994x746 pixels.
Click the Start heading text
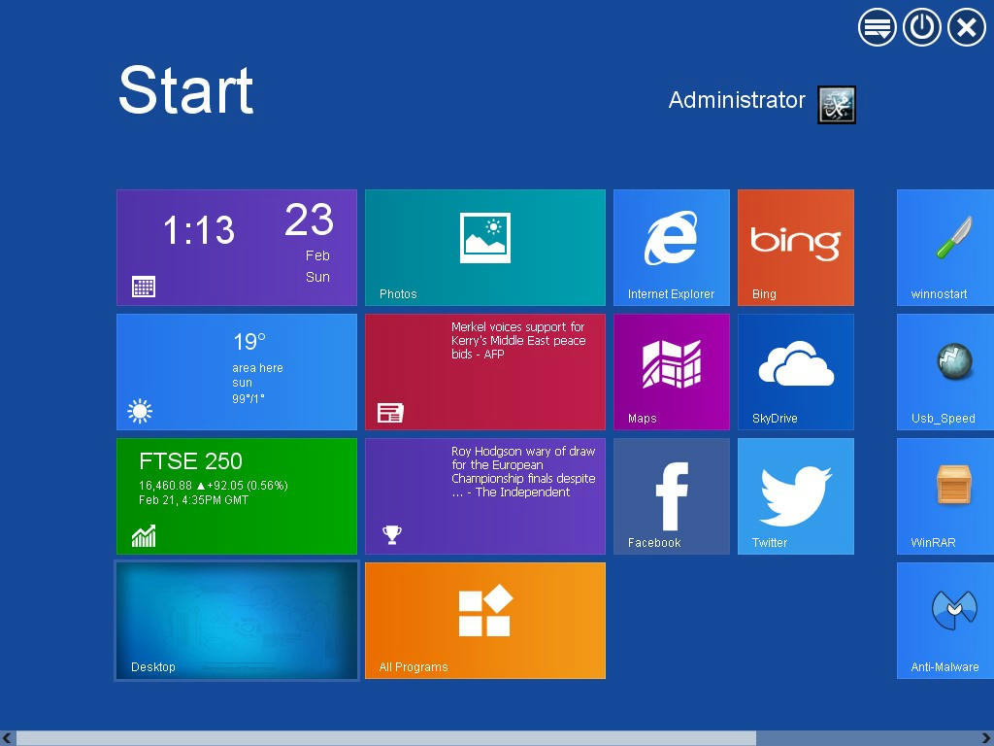(185, 90)
